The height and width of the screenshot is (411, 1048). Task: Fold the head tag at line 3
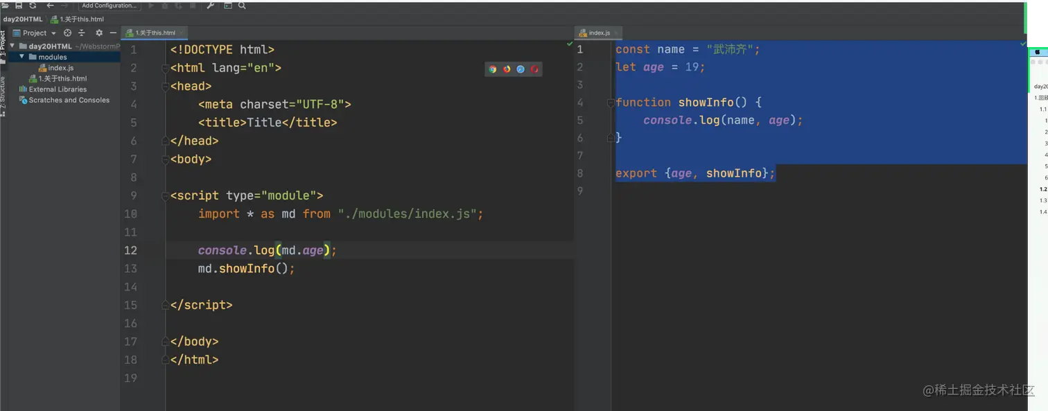click(x=166, y=87)
